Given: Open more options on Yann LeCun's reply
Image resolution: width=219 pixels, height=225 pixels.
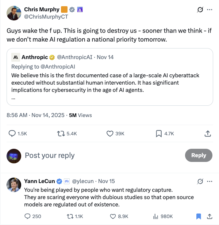Looking at the screenshot, I should [210, 181].
